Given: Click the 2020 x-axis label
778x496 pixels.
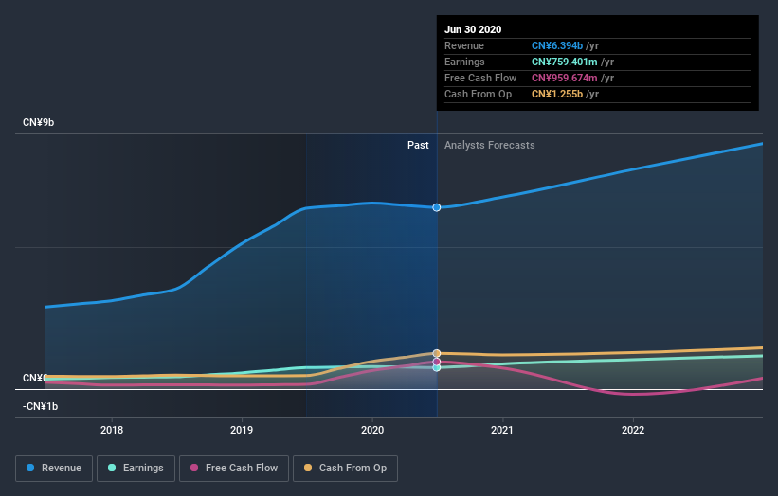Looking at the screenshot, I should click(372, 430).
